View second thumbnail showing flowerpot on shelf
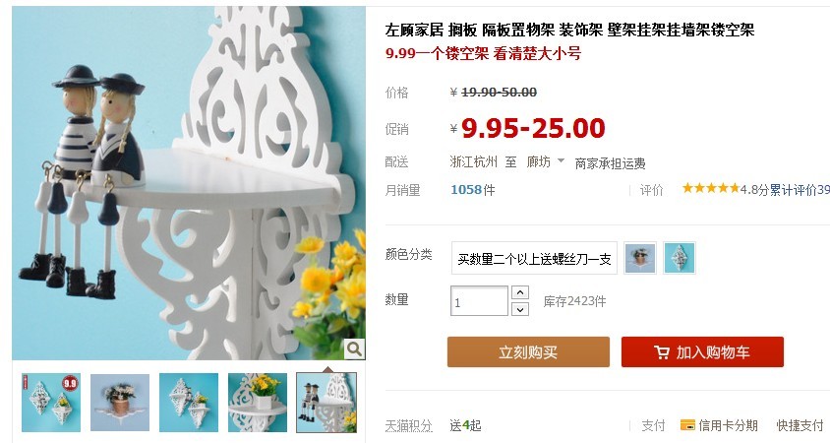This screenshot has height=443, width=830. point(120,403)
